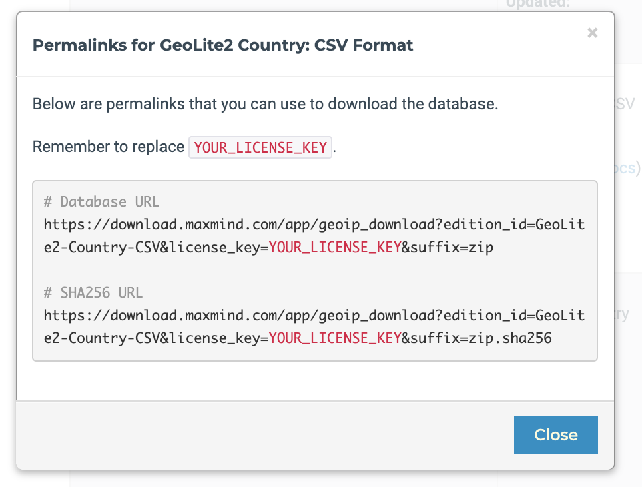Image resolution: width=642 pixels, height=487 pixels.
Task: Click the blank line between the two URLs
Action: [x=314, y=270]
